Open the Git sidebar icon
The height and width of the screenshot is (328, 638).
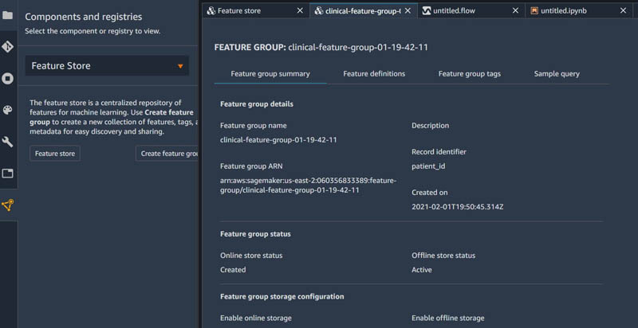pos(7,47)
